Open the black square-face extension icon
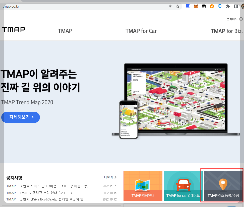 coord(204,6)
